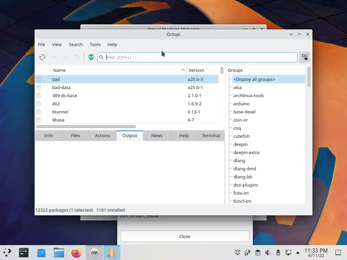Click package status icon for 0ad

point(38,79)
